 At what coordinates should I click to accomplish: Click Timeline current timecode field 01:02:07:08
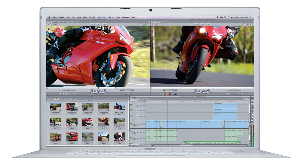(x=140, y=101)
